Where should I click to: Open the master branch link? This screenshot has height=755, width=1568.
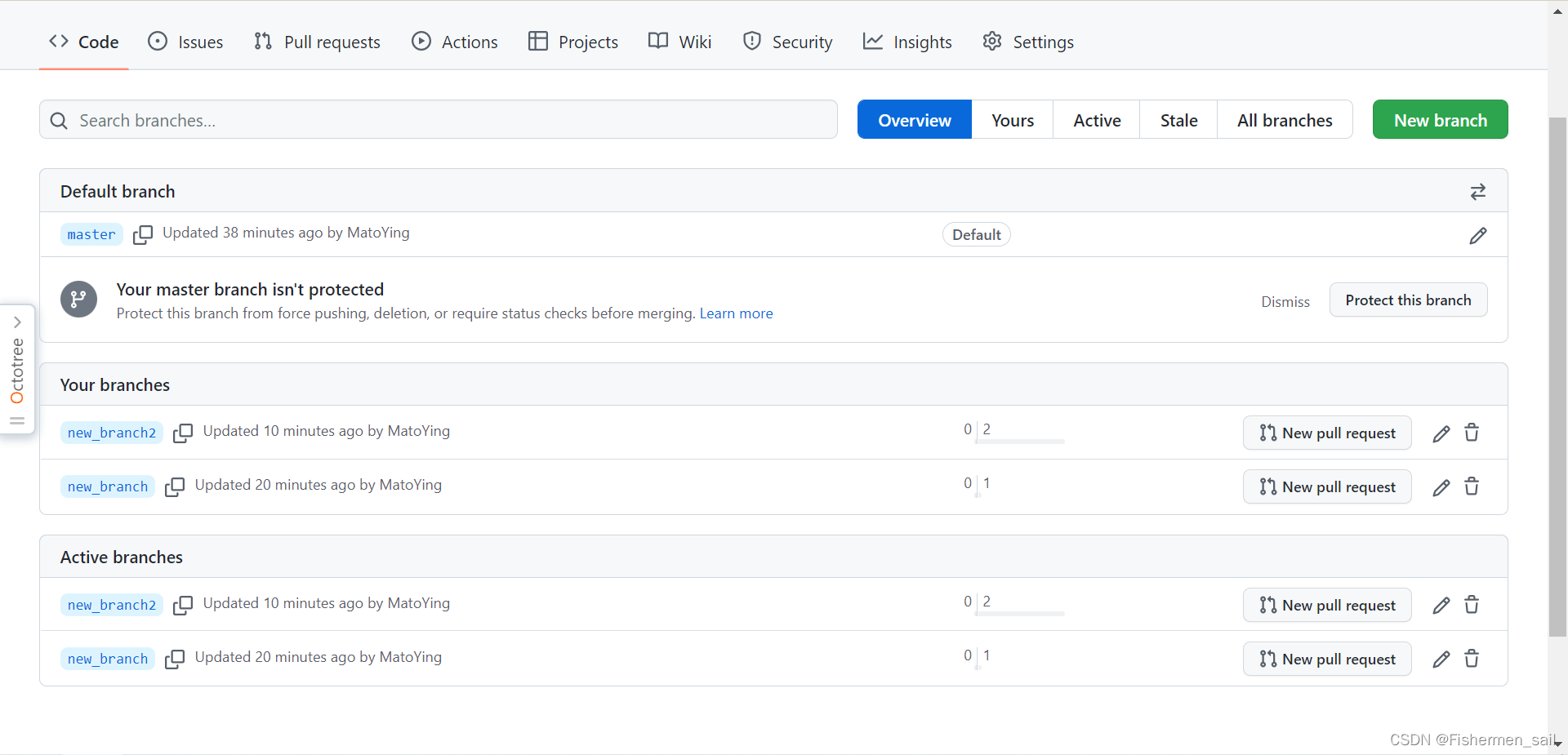pos(91,234)
